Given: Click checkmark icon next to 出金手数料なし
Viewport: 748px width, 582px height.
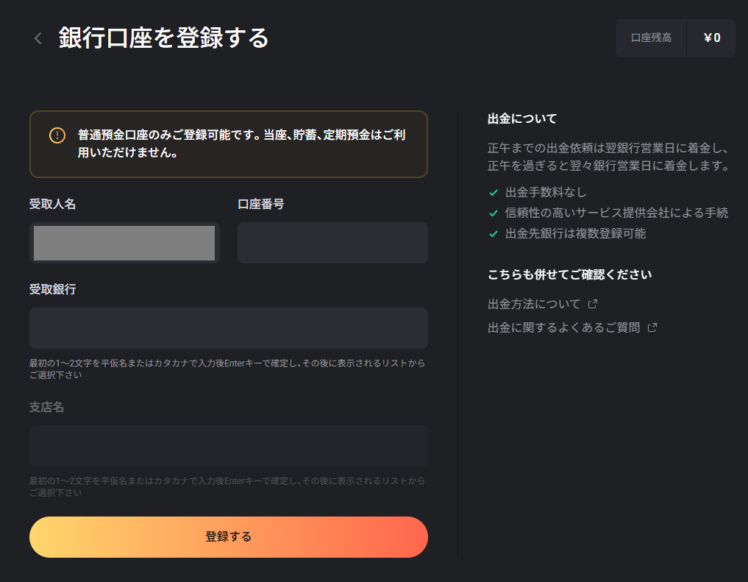Looking at the screenshot, I should coord(494,193).
